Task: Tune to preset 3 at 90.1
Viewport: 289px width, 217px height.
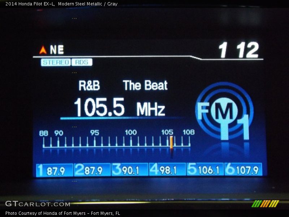Action: tap(130, 170)
